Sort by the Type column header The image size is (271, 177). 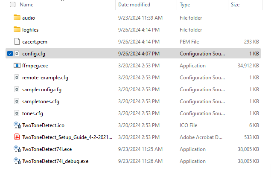tap(185, 5)
